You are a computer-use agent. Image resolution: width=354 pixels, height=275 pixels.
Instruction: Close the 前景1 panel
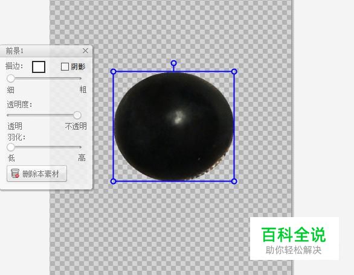click(x=85, y=51)
